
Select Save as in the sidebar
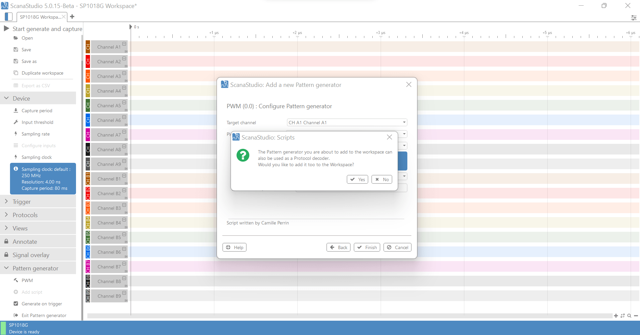point(29,61)
